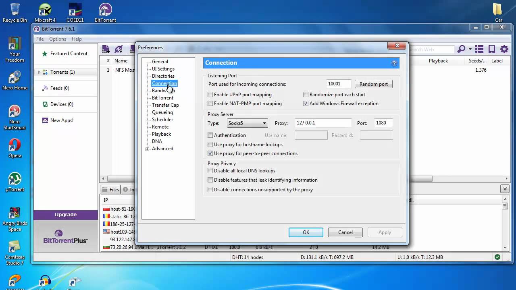Screen dimensions: 516x290
Task: Check Disable features that leak identifying information
Action: coord(210,180)
